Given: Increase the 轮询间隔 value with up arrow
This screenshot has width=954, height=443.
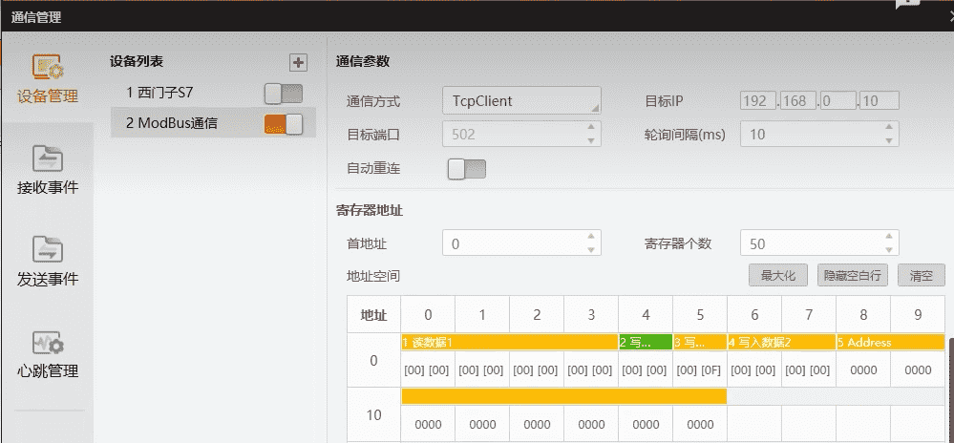Looking at the screenshot, I should [x=890, y=129].
